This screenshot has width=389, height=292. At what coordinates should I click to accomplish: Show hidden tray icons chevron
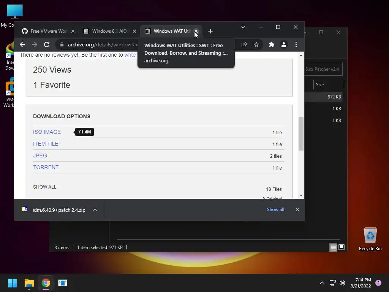point(322,283)
